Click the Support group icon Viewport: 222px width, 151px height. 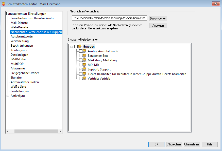point(85,69)
